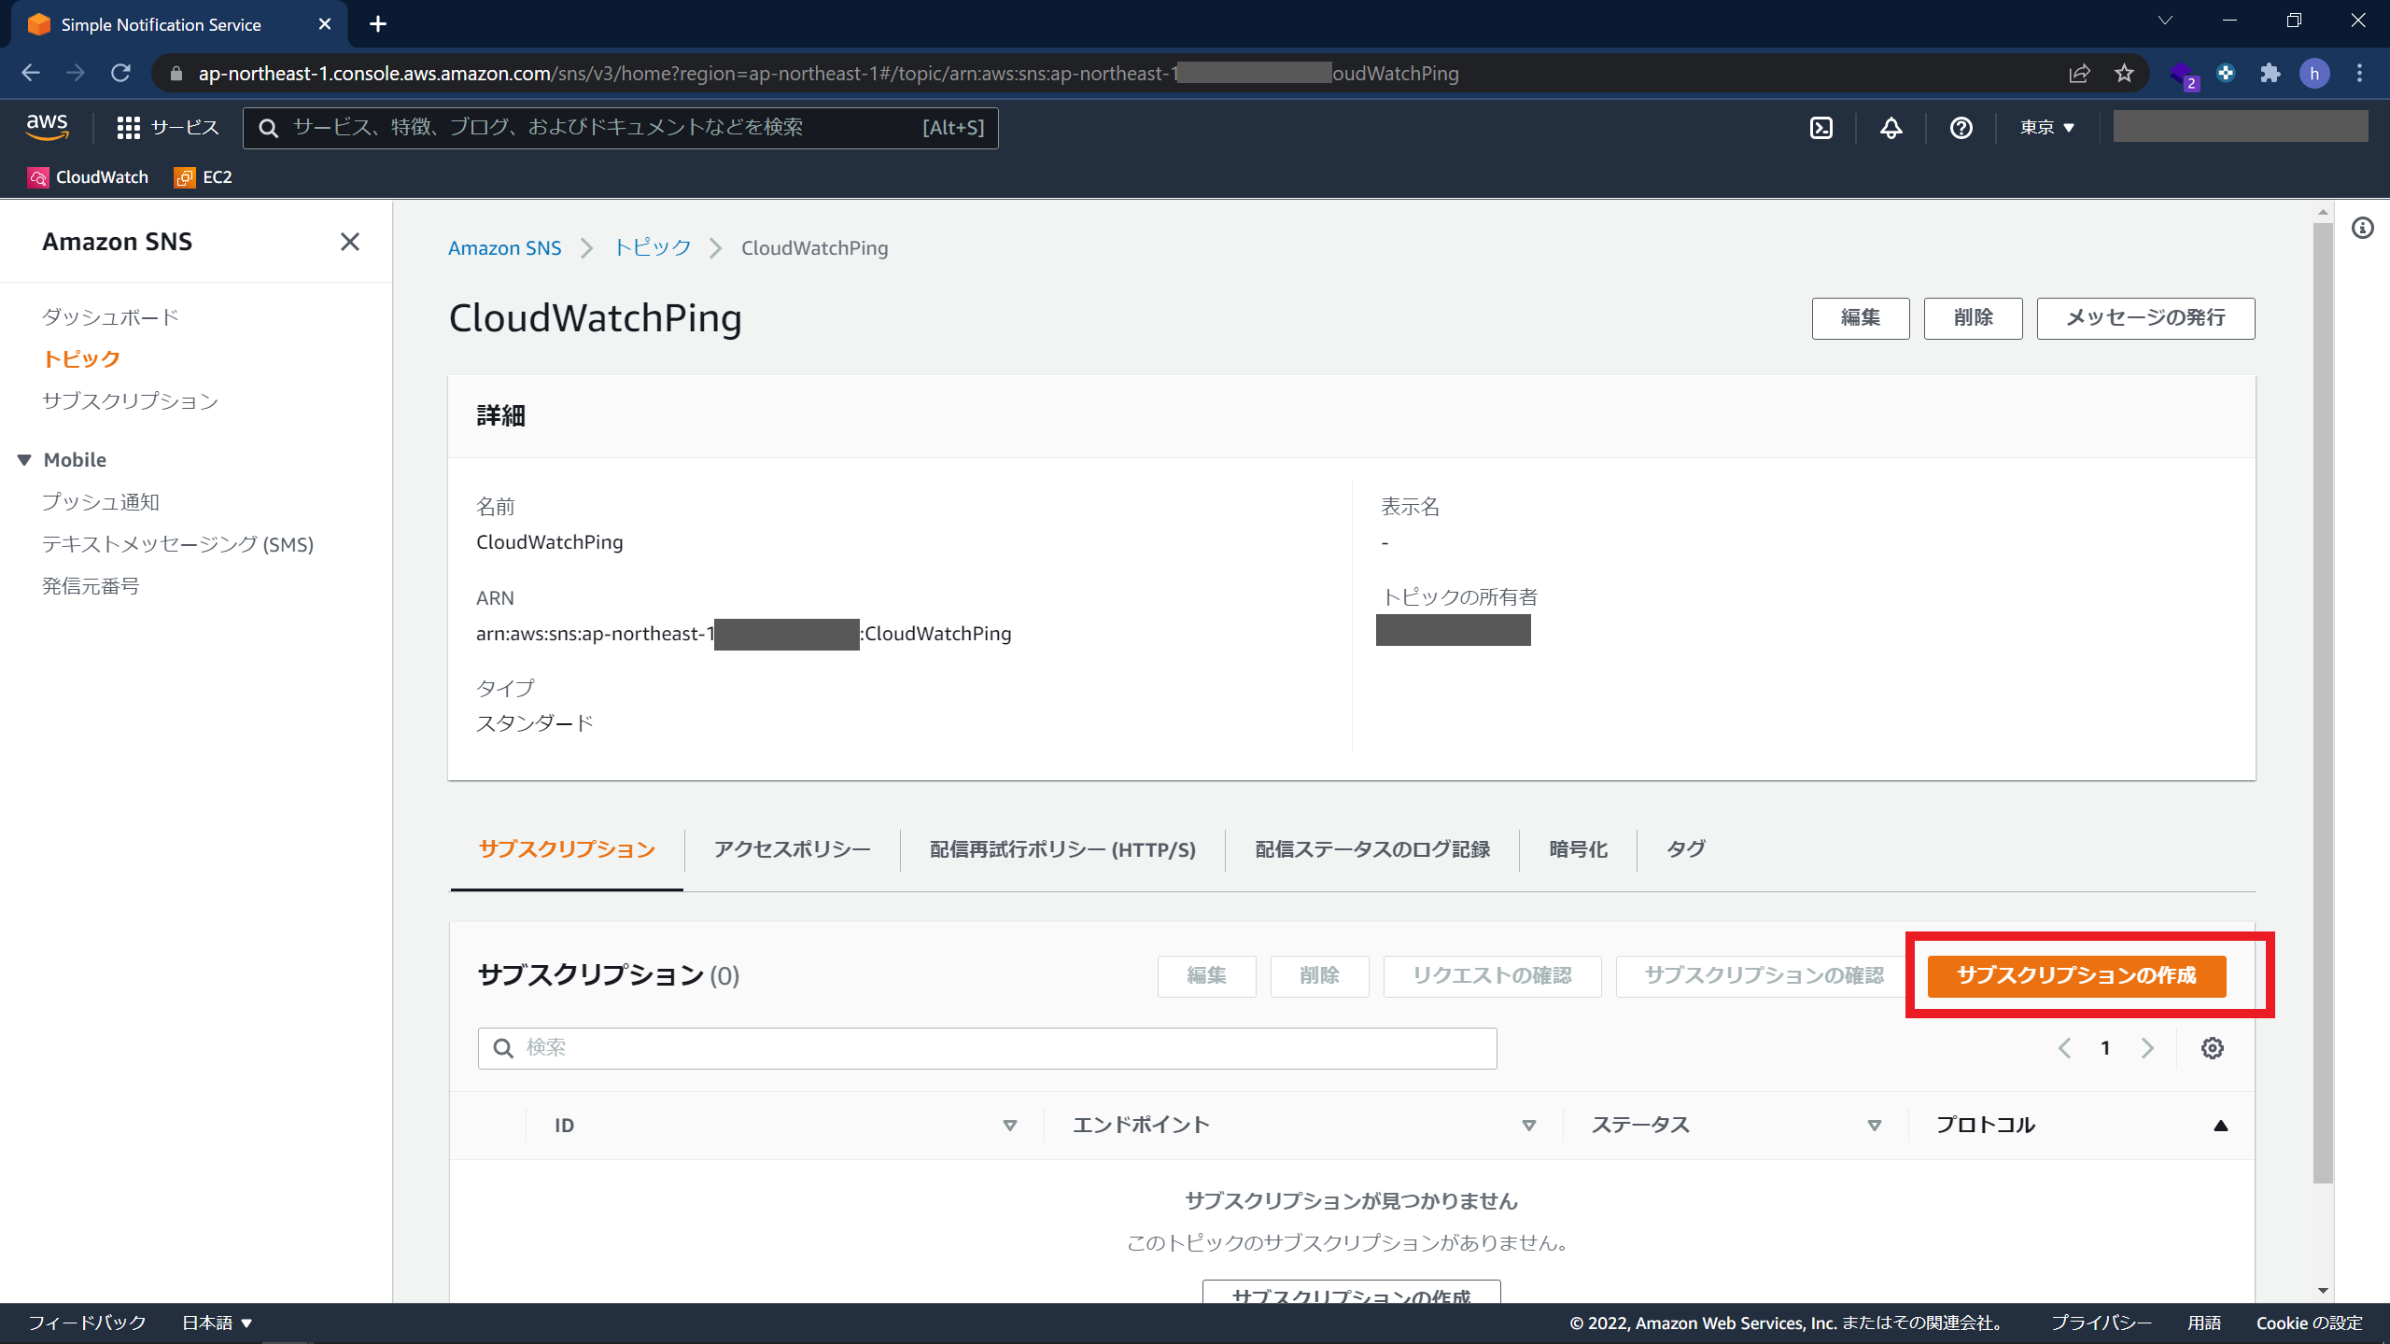Open origination numbers in sidebar
Screen dimensions: 2390x1344
click(91, 586)
